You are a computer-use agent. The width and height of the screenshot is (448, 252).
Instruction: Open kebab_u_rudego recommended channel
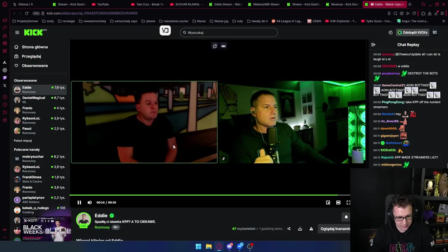click(x=40, y=210)
